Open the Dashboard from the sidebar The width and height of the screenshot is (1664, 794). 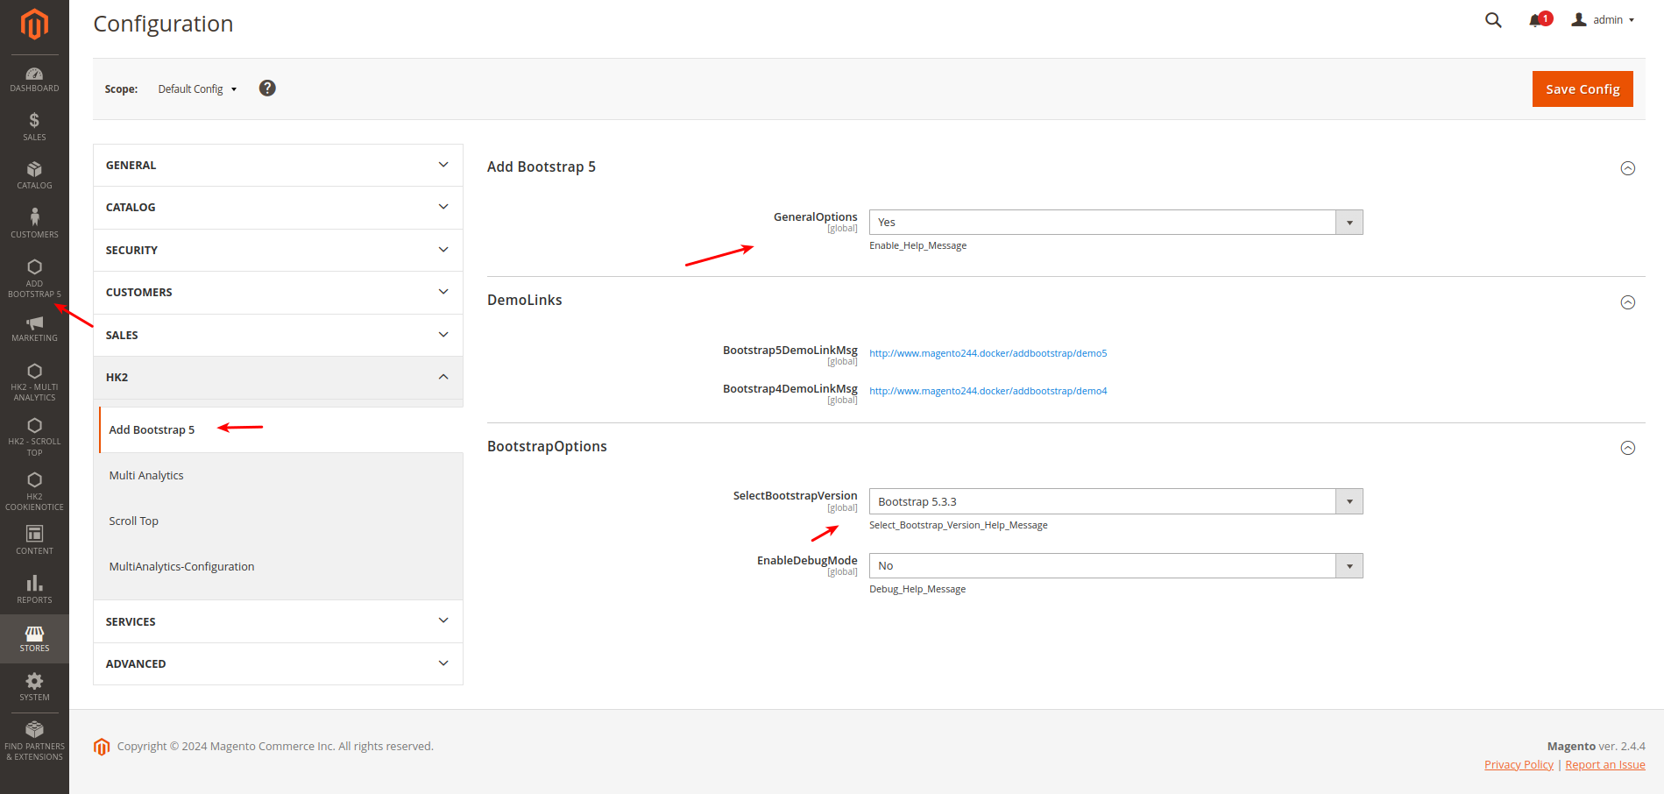pyautogui.click(x=34, y=79)
